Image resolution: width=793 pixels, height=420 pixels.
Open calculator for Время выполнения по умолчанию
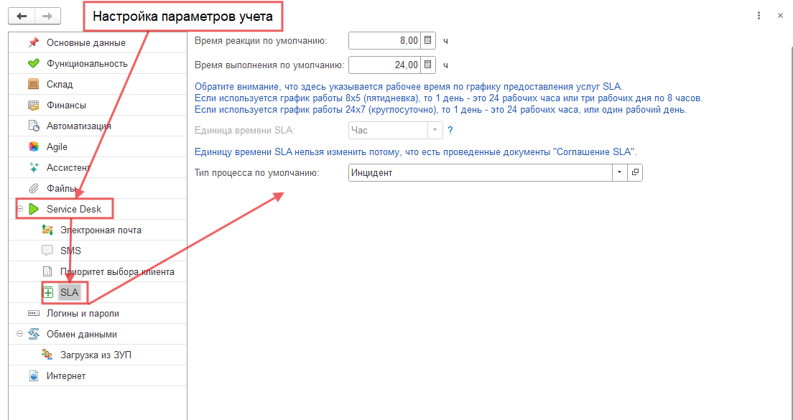pos(428,65)
